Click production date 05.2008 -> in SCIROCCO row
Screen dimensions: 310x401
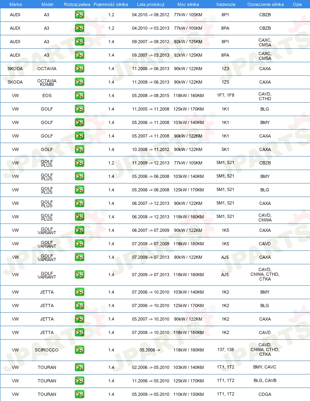pos(150,350)
